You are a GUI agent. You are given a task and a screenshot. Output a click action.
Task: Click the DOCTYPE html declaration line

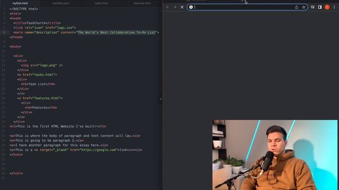point(24,9)
